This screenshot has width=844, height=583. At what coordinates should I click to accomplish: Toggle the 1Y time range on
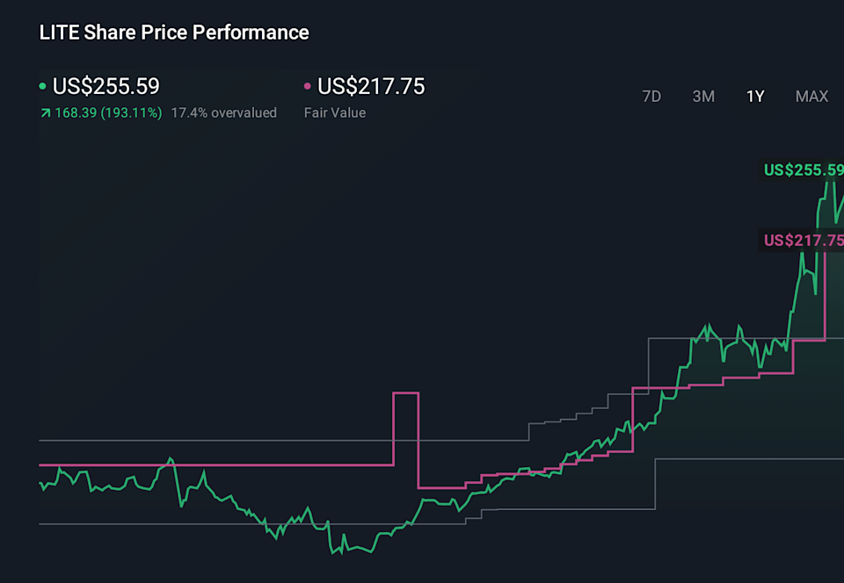pos(754,97)
